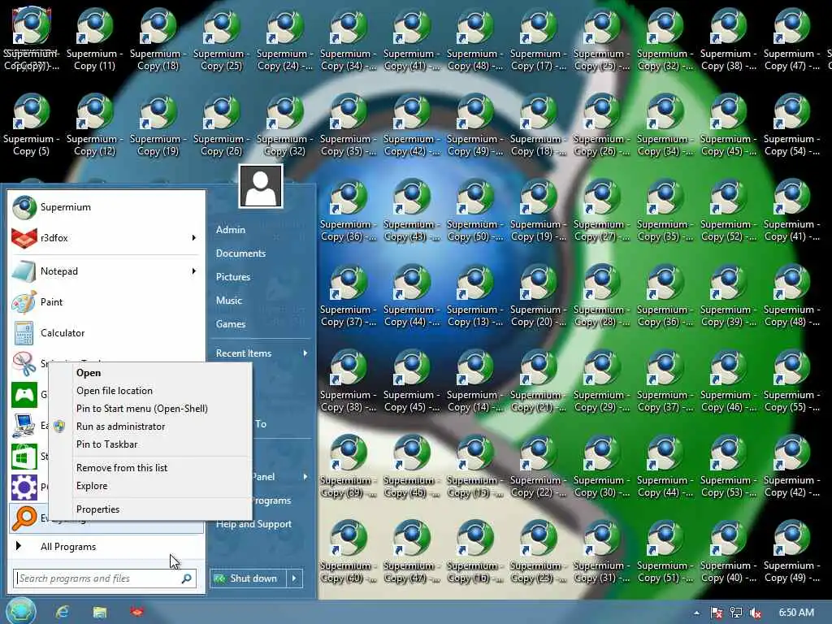Open Properties from context menu
The width and height of the screenshot is (832, 624).
(150, 509)
